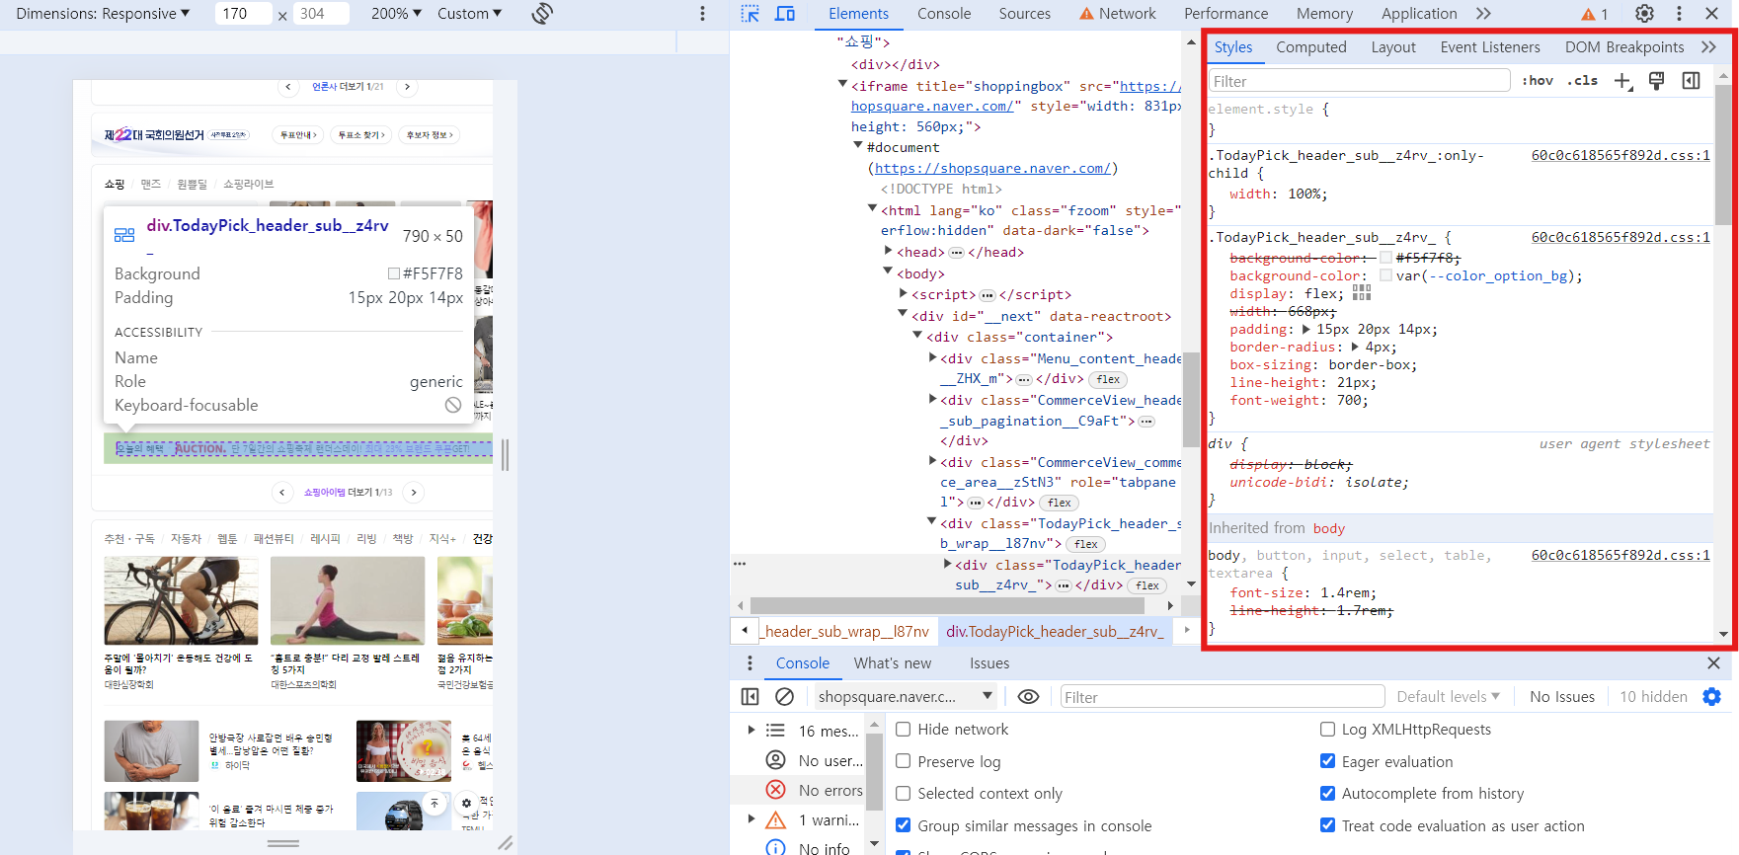Open the Customize DevTools three-dot menu
The height and width of the screenshot is (855, 1739).
1679,14
